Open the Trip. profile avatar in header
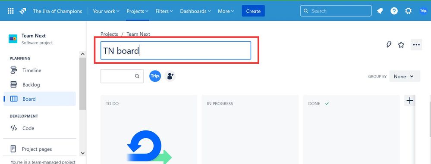This screenshot has height=164, width=431. [423, 11]
